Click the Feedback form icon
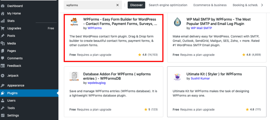This screenshot has height=120, width=270. pos(3,66)
